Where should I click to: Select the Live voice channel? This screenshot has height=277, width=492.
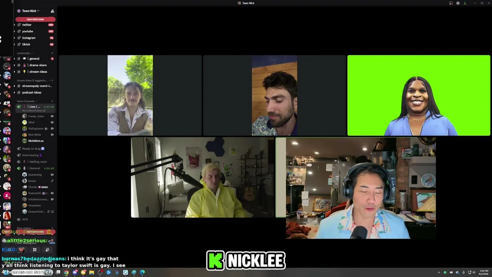(35, 107)
